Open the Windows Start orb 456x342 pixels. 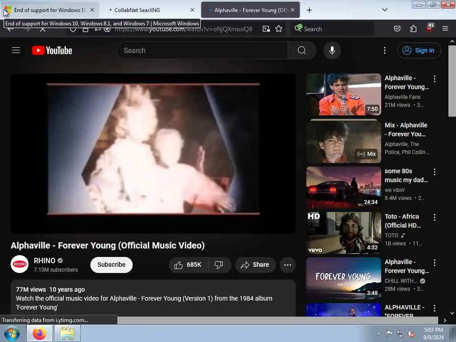[x=12, y=333]
